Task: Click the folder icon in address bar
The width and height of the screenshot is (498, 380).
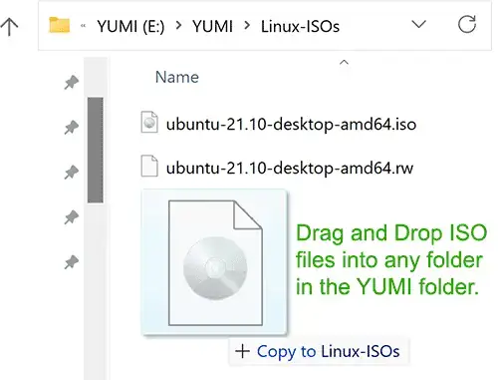Action: (x=59, y=25)
